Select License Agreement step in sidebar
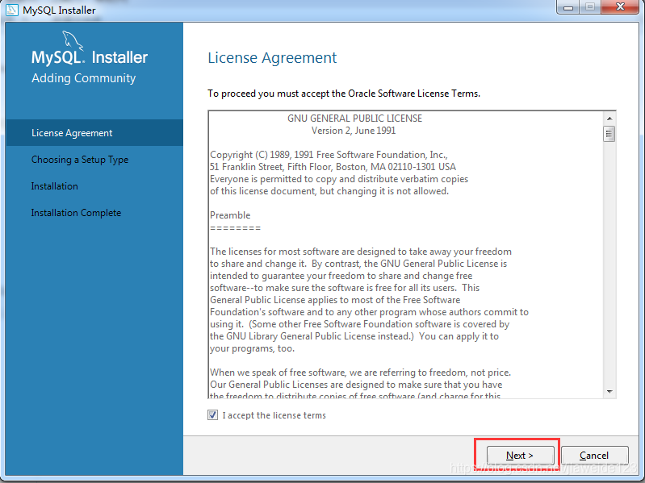Screen dimensions: 645x483 pos(94,133)
